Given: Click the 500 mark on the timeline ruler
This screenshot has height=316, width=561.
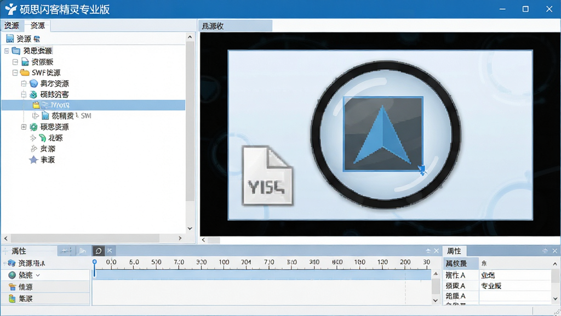Looking at the screenshot, I should pos(156,262).
